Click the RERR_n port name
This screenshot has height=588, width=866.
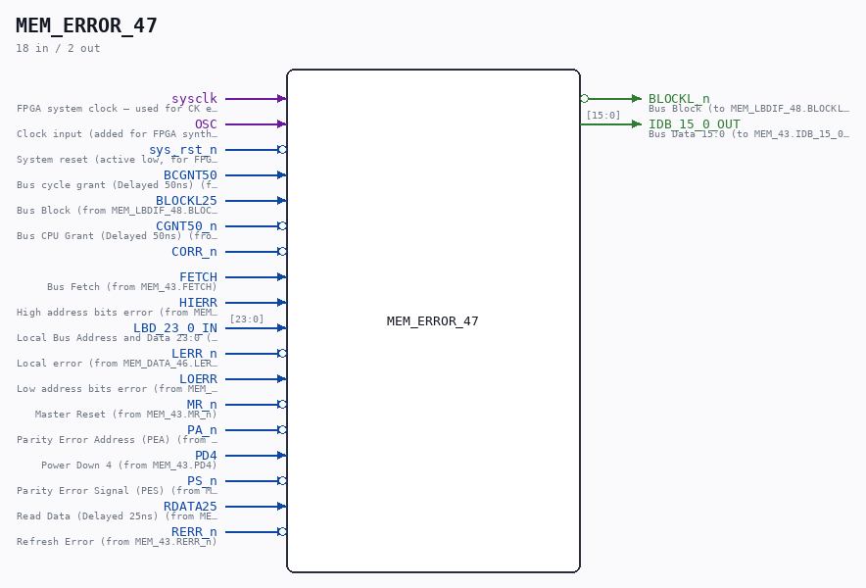[x=194, y=531]
